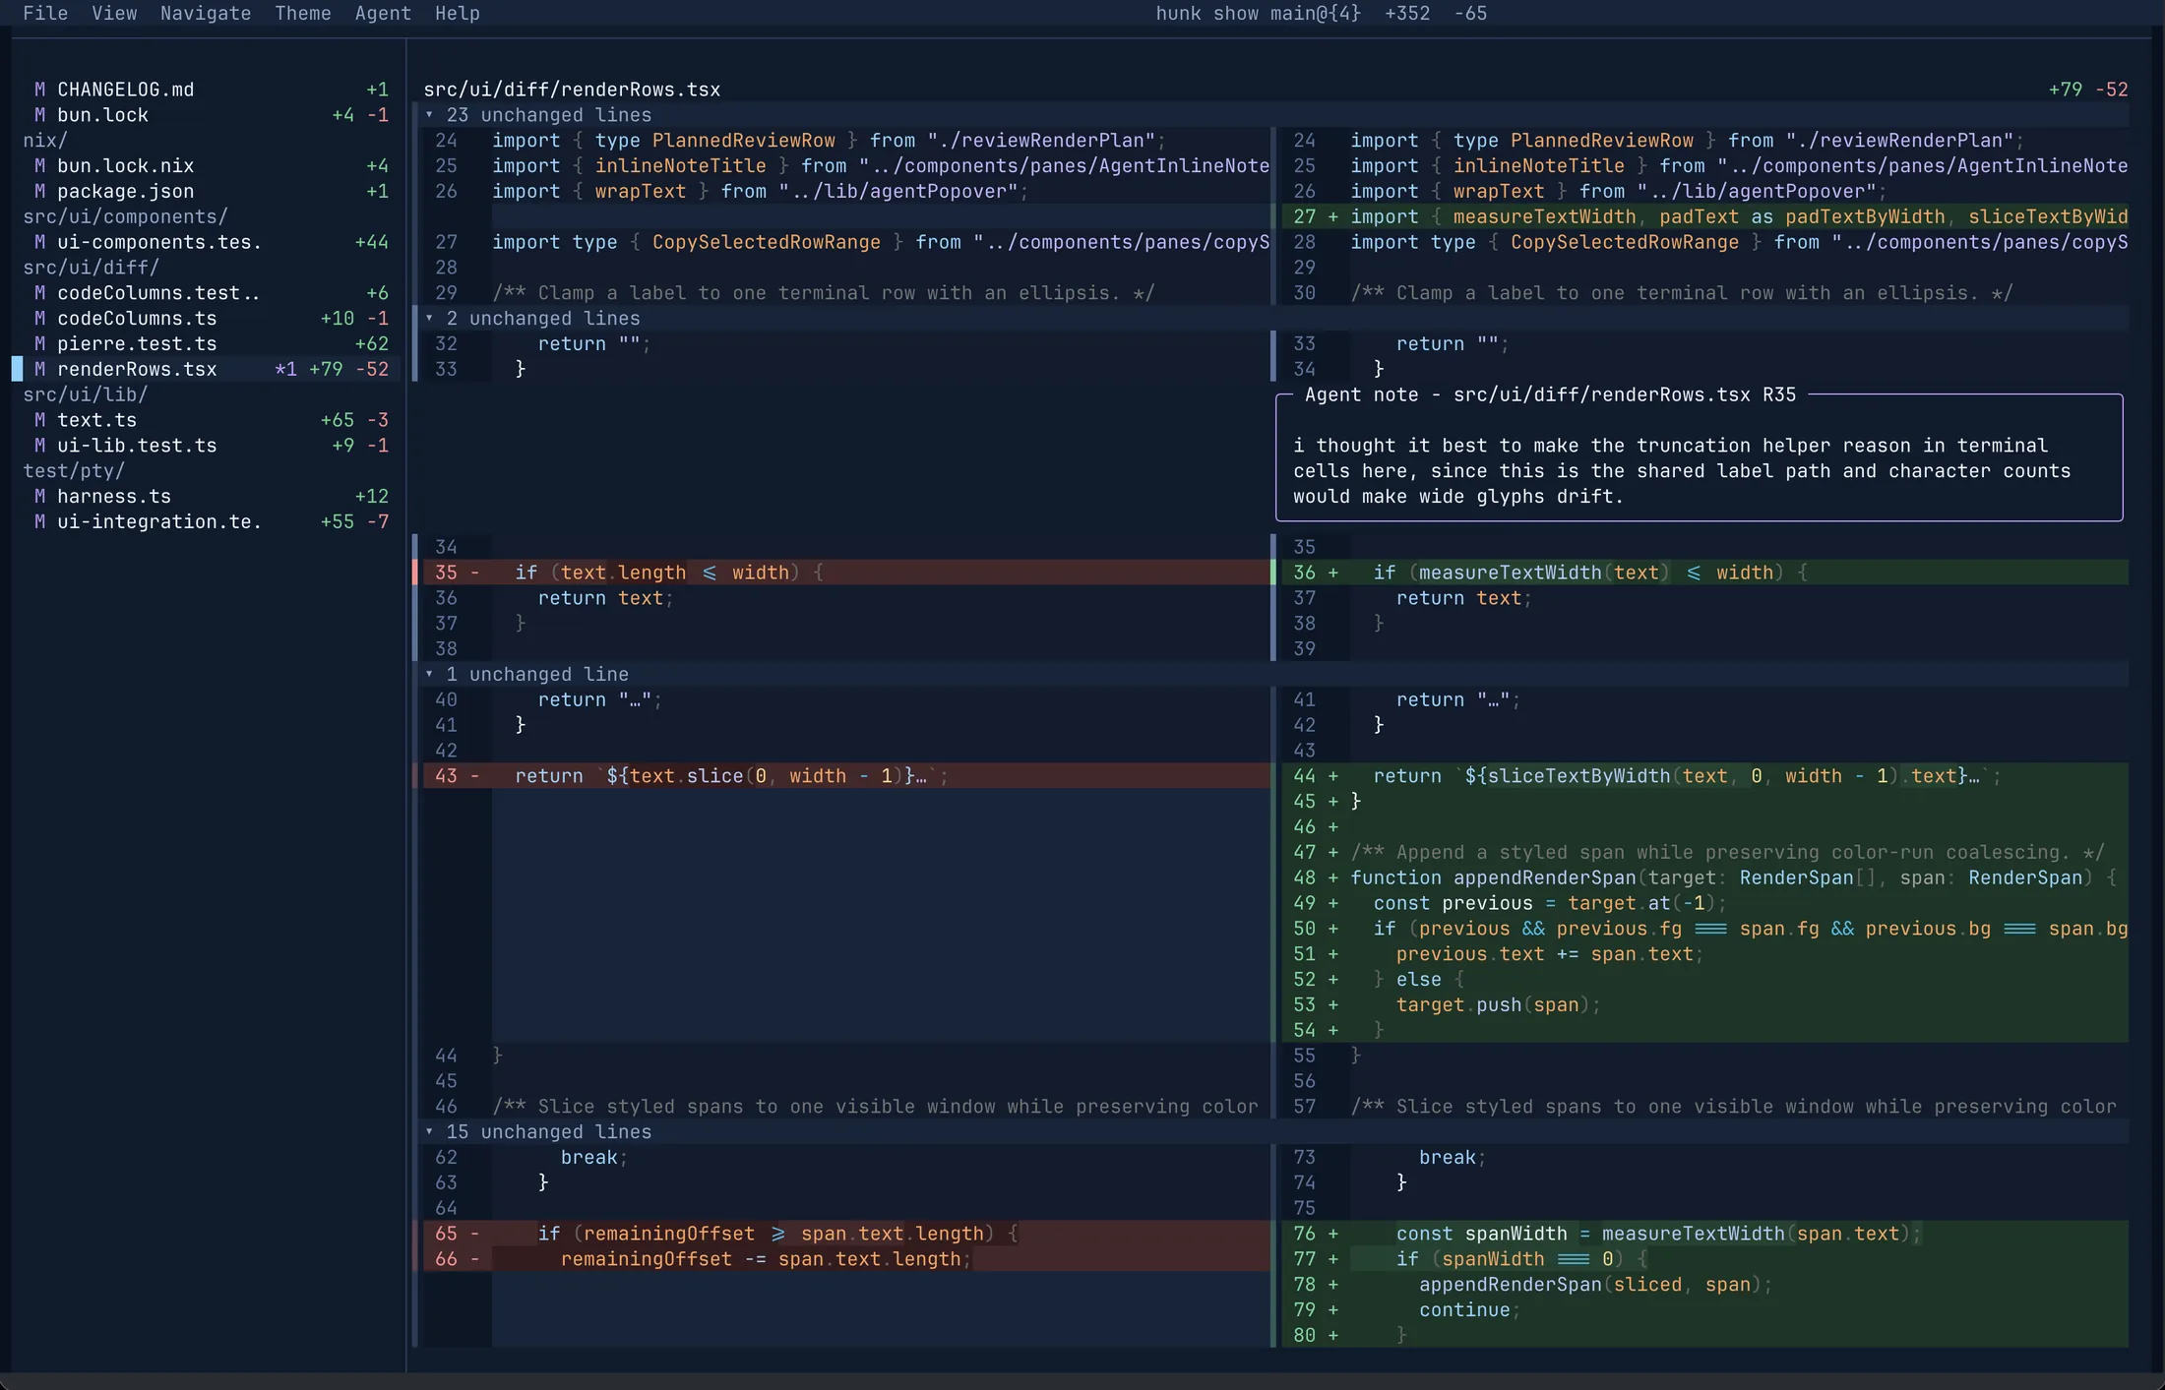Screen dimensions: 2165x1390
Task: Click the test/pty/ folder label
Action: click(74, 471)
